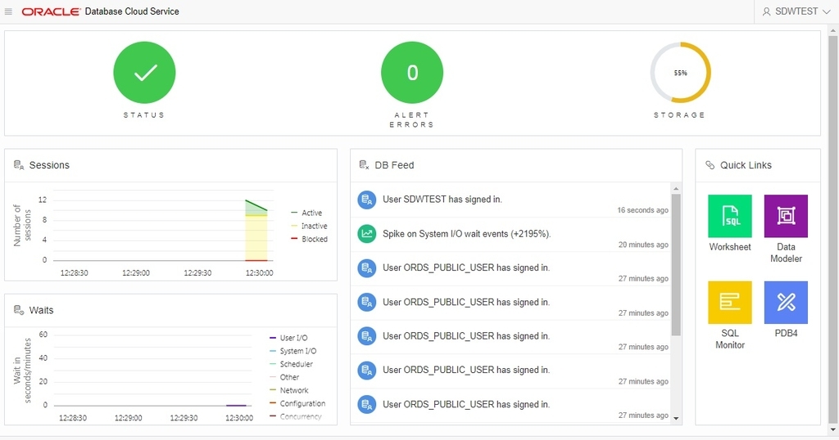Image resolution: width=839 pixels, height=440 pixels.
Task: Click the '20 minutes ago' timestamp
Action: [x=643, y=245]
